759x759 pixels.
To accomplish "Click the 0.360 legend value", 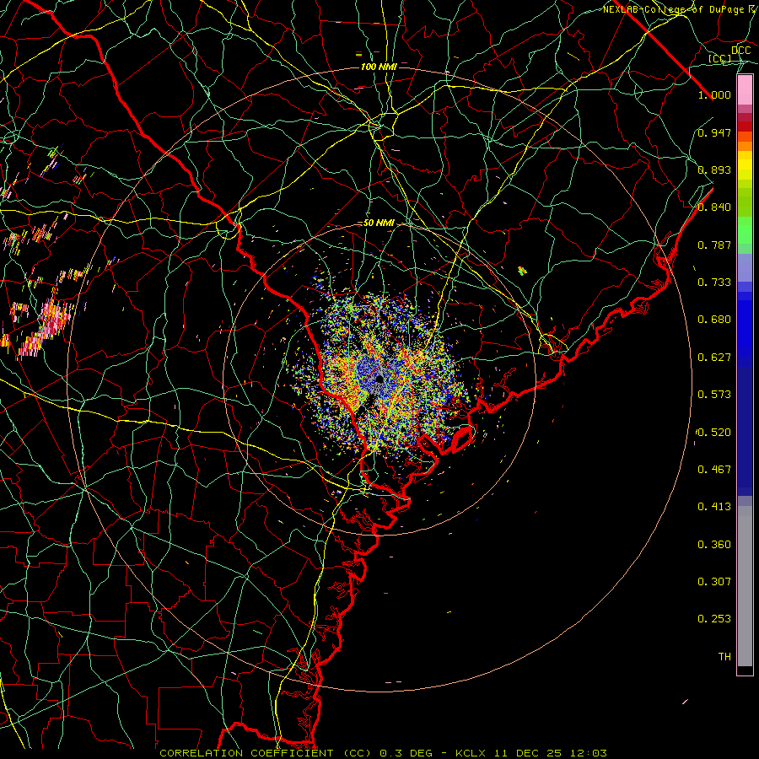I will coord(714,545).
